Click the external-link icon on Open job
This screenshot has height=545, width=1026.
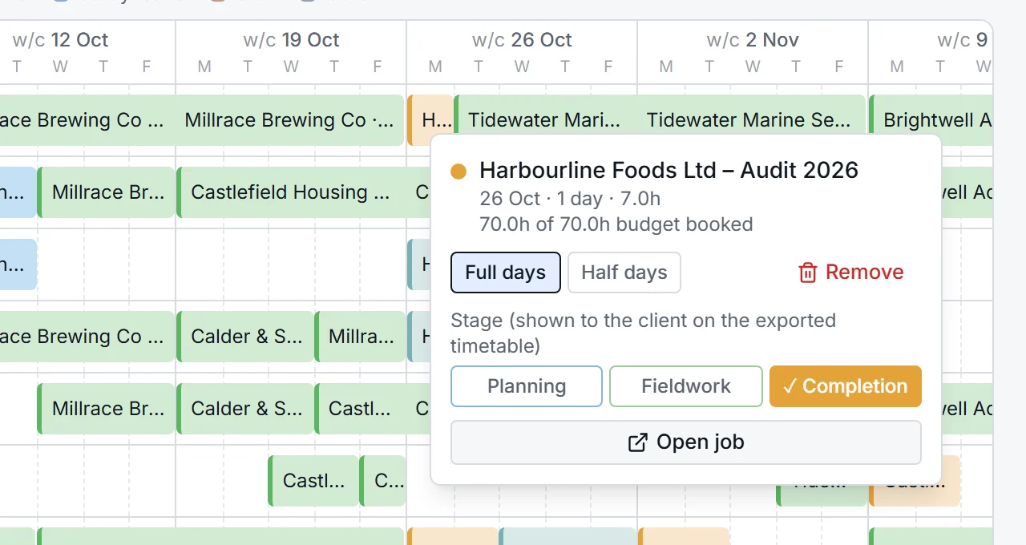coord(637,442)
